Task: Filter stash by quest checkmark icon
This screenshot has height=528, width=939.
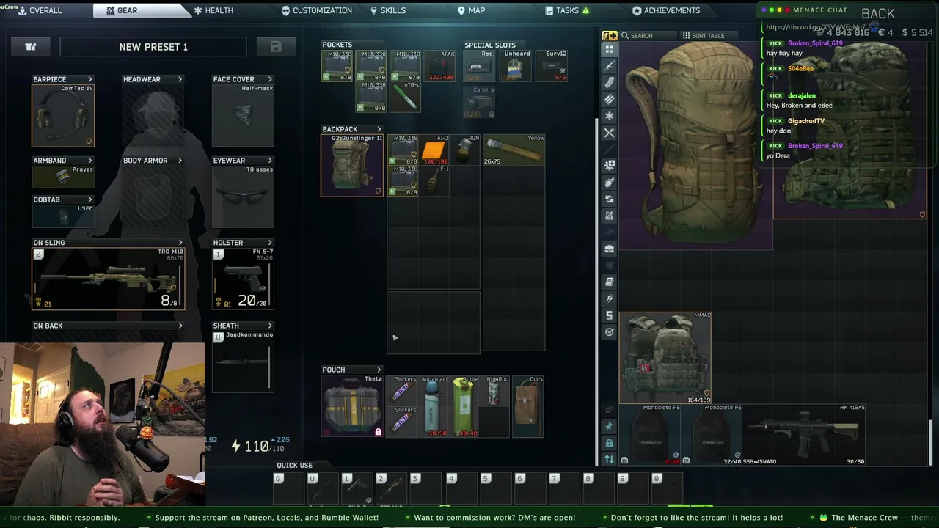Action: [x=609, y=332]
